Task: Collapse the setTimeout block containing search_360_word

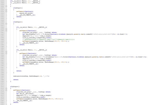Action: click(6, 11)
